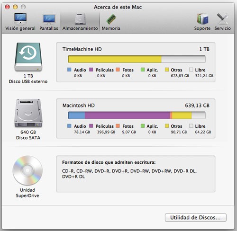This screenshot has width=237, height=231.
Task: Click the 639,13 GB capacity text
Action: pos(197,105)
